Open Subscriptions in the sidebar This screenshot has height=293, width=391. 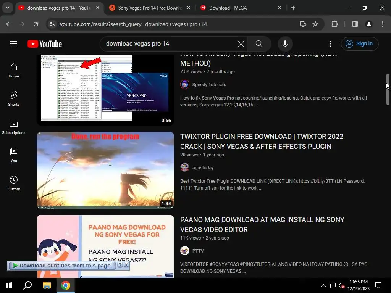click(14, 127)
